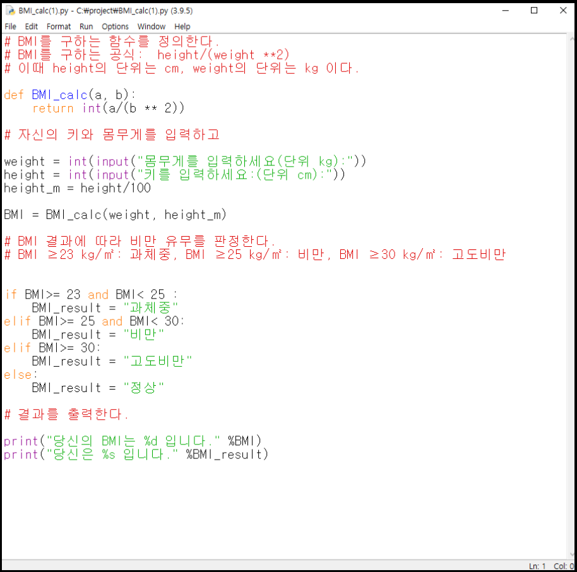Click the scrollbar down arrow
This screenshot has height=572, width=577.
[571, 554]
